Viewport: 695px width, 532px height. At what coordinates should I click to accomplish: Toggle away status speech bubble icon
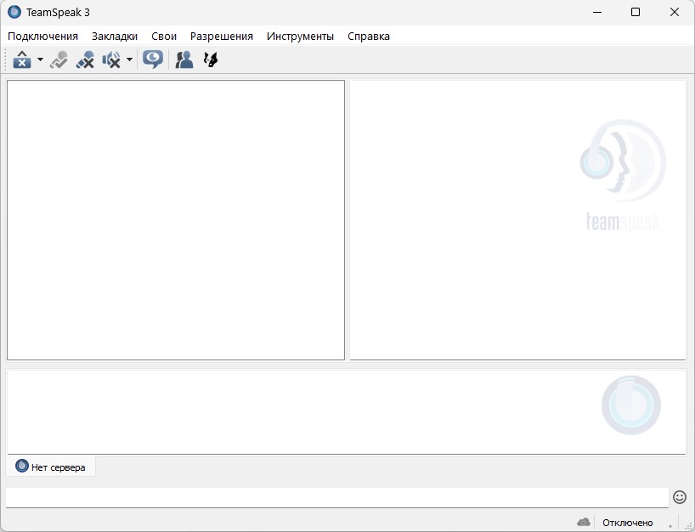point(153,59)
